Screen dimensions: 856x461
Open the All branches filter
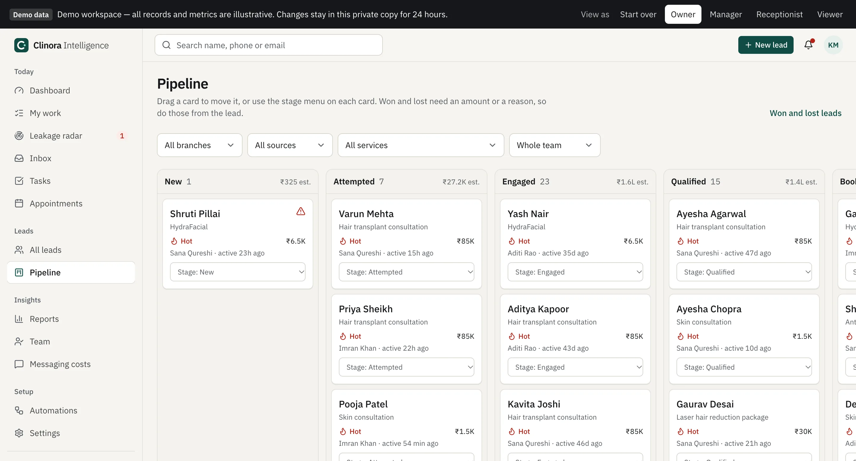[x=199, y=145]
